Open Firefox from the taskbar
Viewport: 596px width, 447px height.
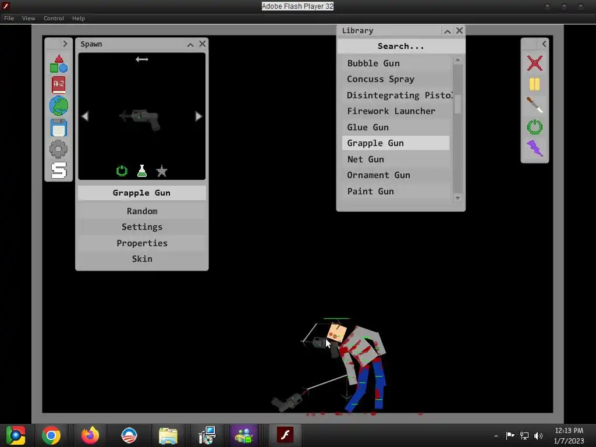tap(90, 435)
